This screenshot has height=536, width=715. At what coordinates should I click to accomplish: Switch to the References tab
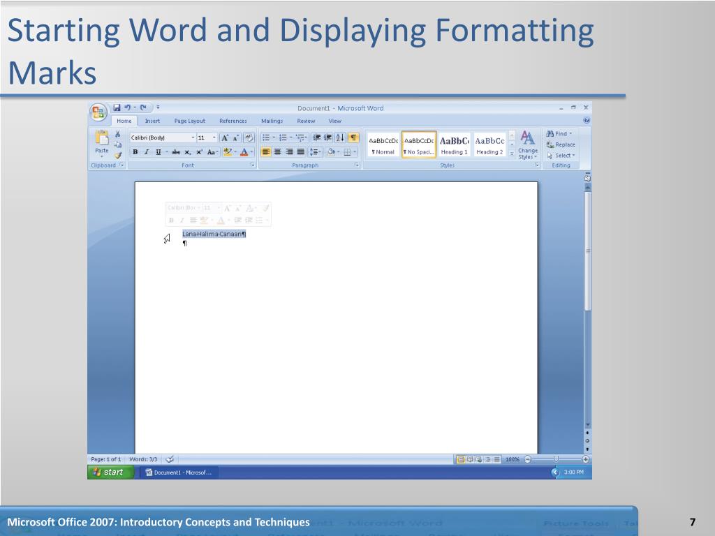click(x=233, y=121)
